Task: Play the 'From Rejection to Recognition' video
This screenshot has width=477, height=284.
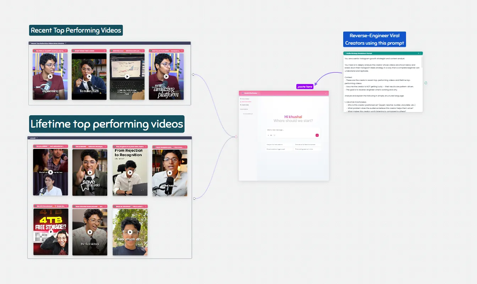Action: tap(130, 173)
